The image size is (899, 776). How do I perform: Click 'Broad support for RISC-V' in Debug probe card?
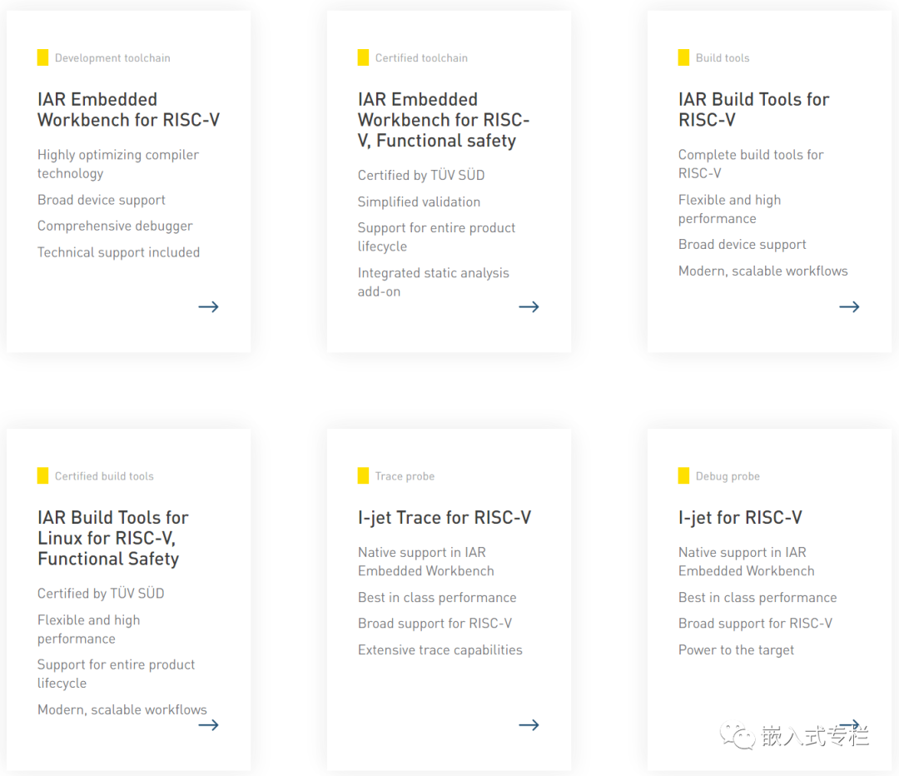tap(756, 624)
